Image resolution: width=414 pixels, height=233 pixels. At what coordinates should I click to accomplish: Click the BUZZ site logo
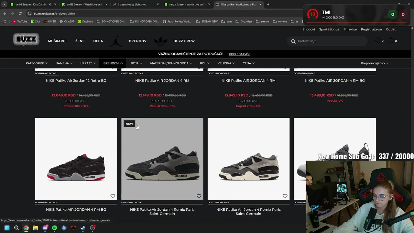point(26,39)
